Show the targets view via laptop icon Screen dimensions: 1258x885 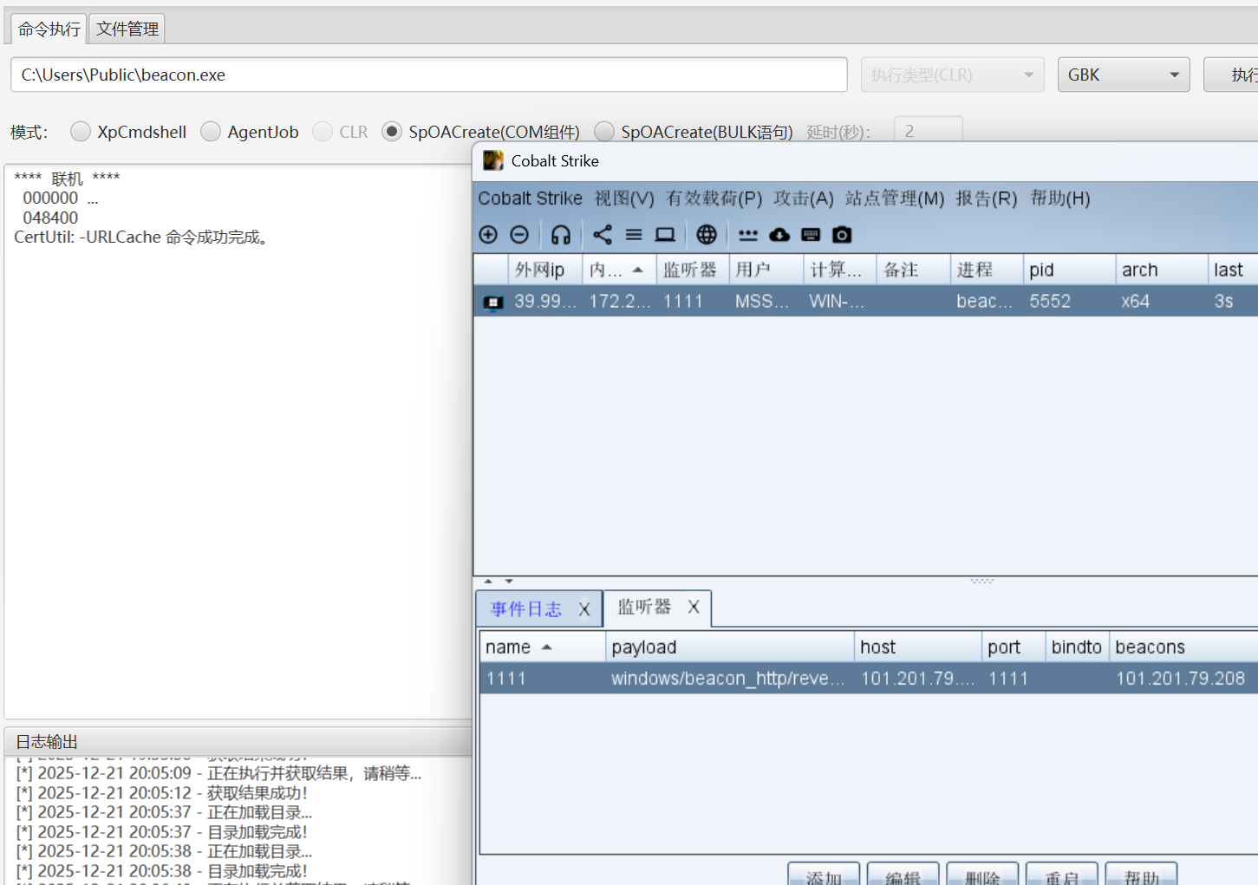coord(665,235)
